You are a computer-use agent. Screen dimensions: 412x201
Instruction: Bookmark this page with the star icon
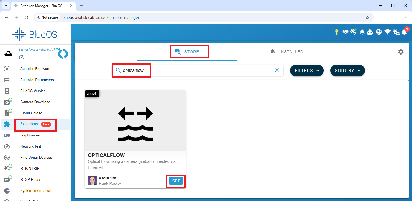[x=367, y=17]
